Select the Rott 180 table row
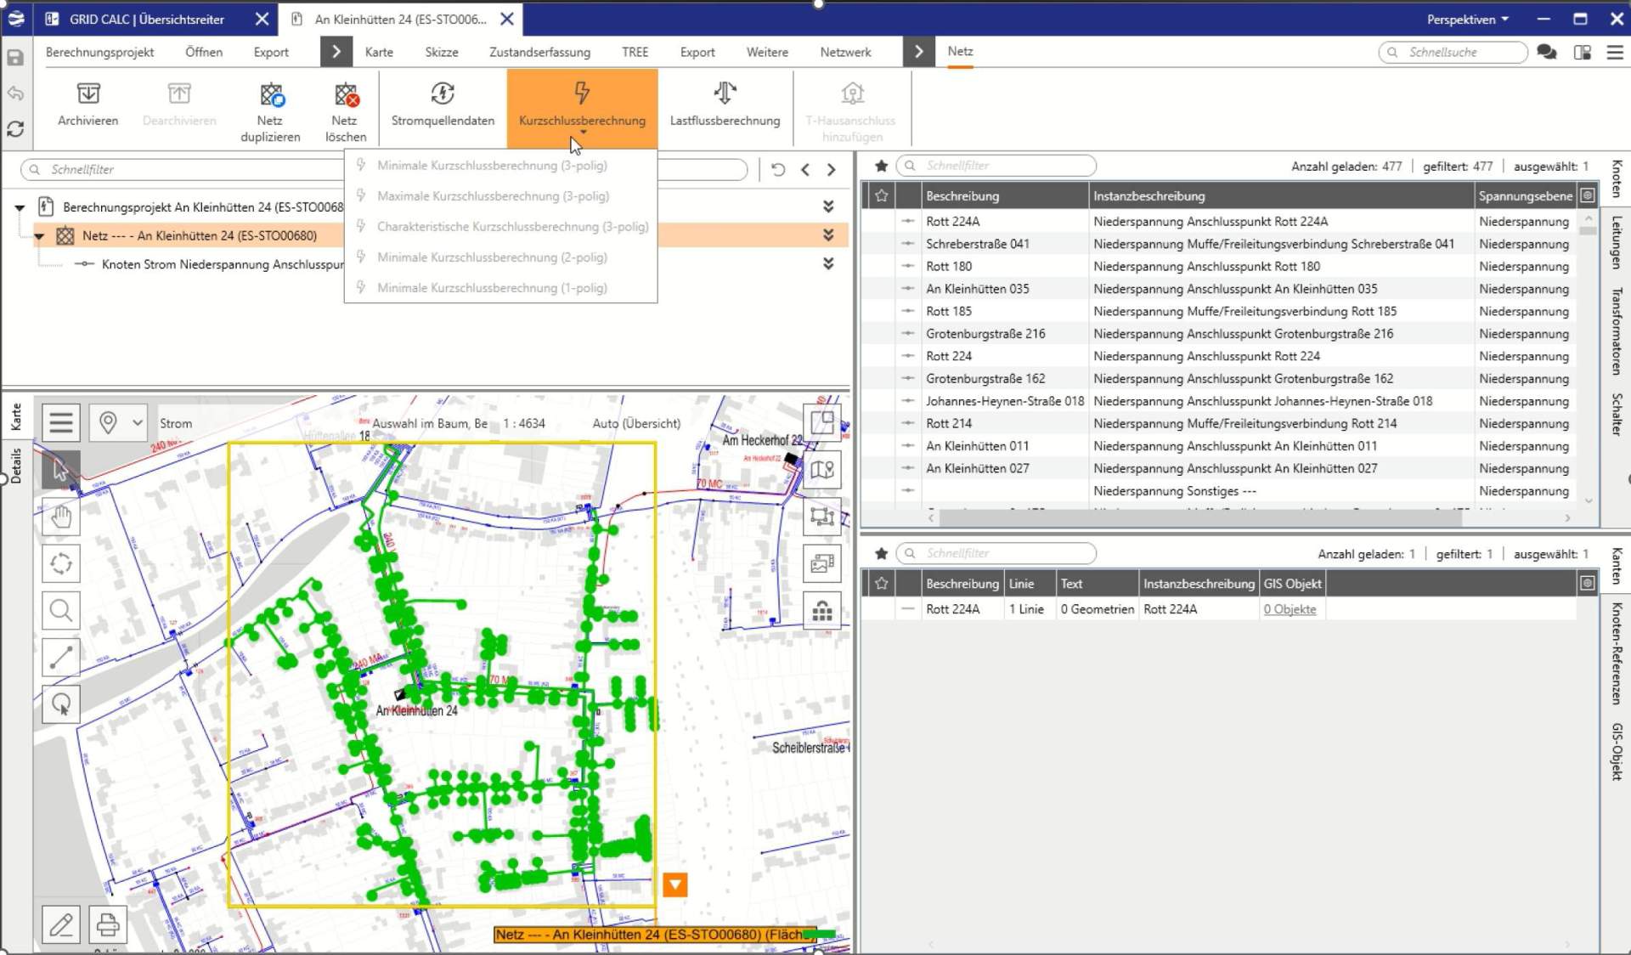Viewport: 1631px width, 955px height. click(949, 266)
